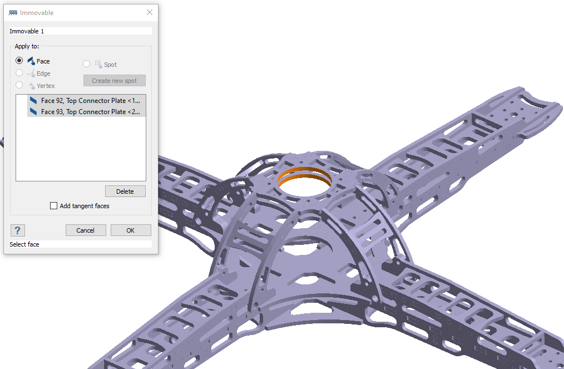The image size is (564, 369).
Task: Select the Face radio button
Action: tap(19, 61)
